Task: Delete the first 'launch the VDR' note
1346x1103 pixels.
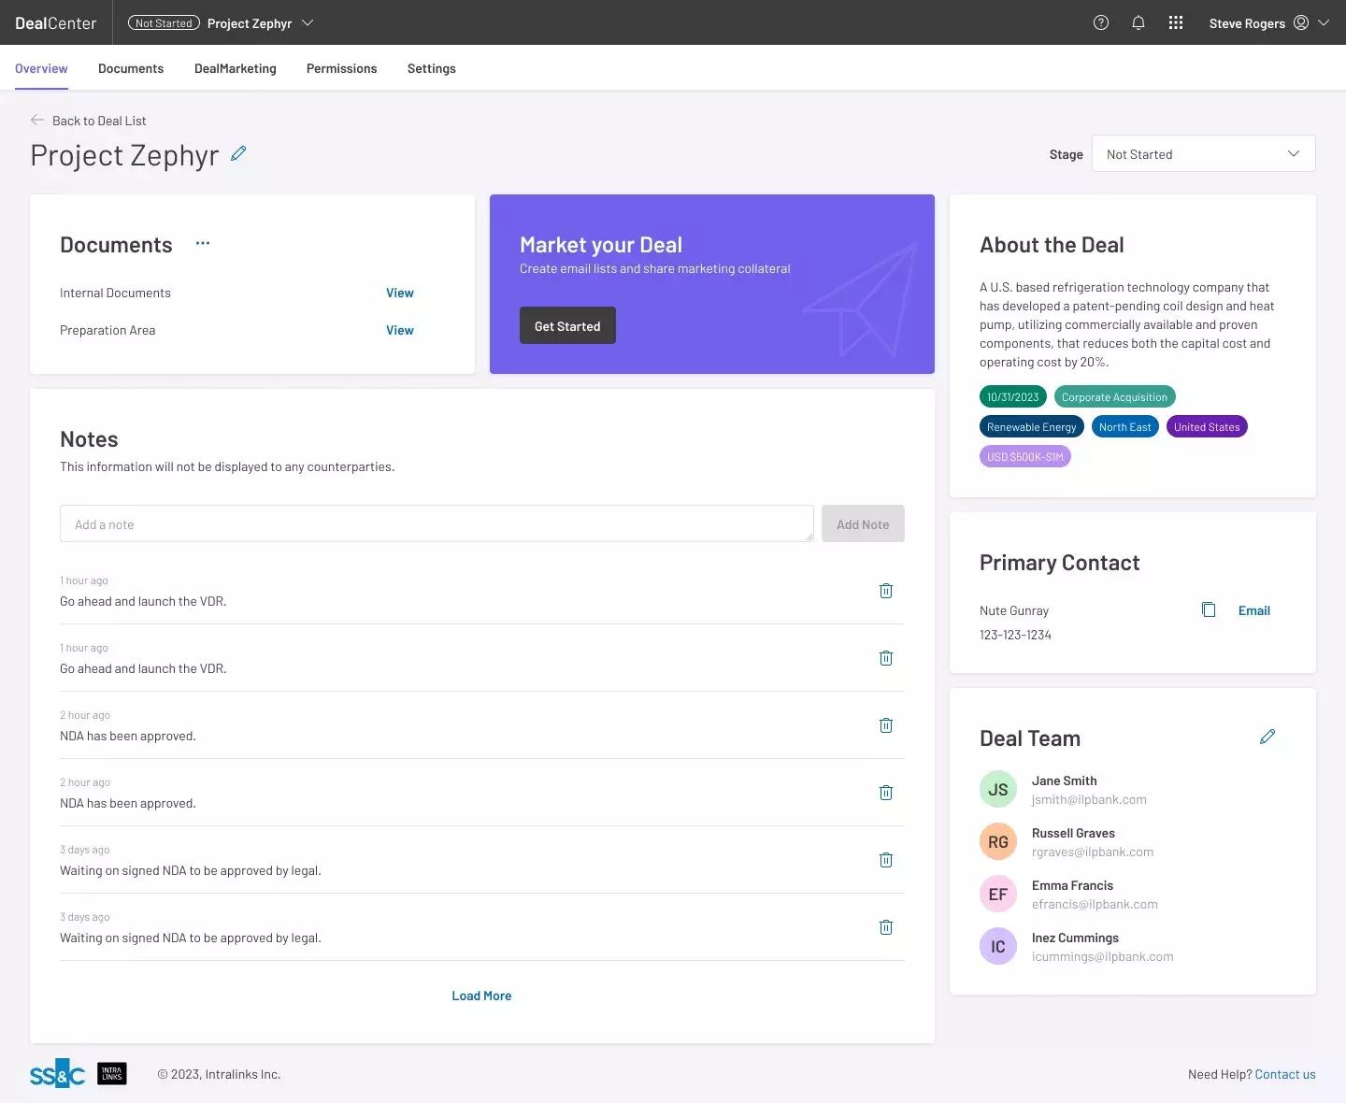Action: coord(886,591)
